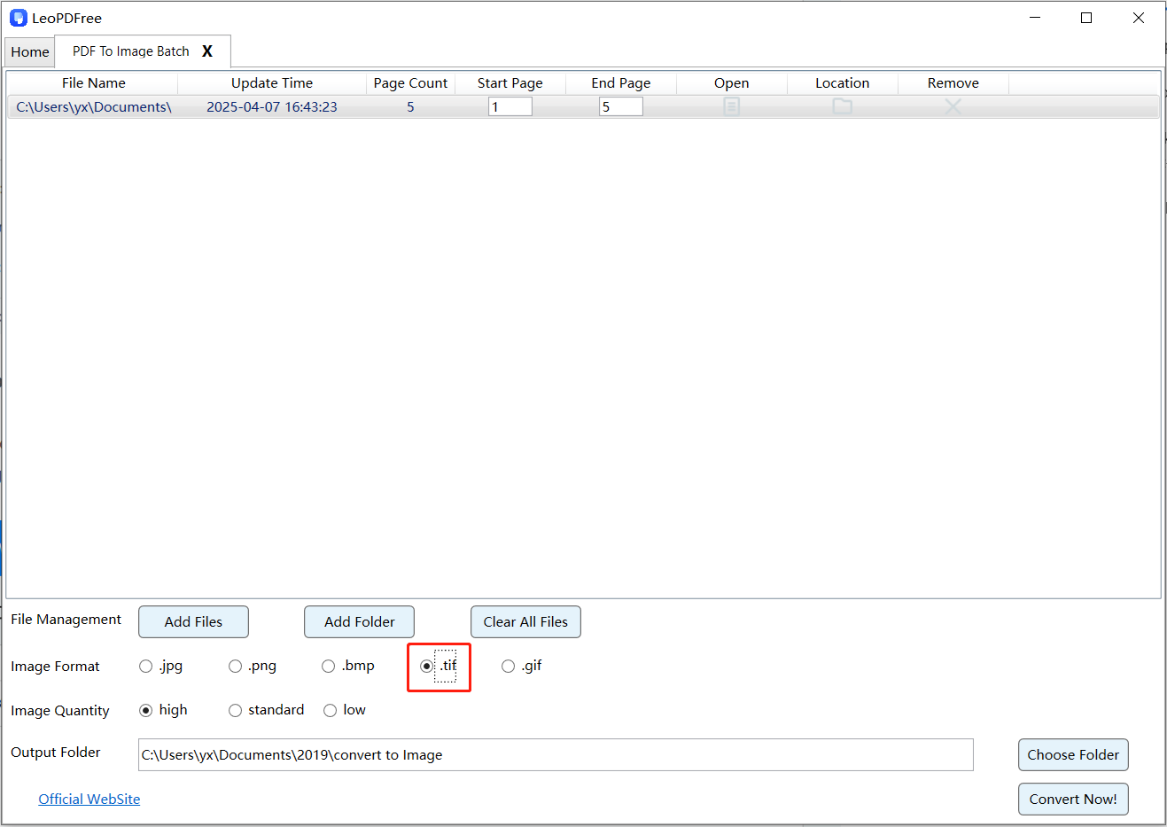
Task: Click the End Page input field
Action: click(x=621, y=107)
